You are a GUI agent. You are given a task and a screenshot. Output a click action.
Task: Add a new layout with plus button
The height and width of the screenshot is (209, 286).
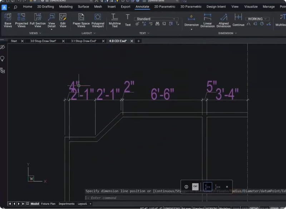(90, 204)
